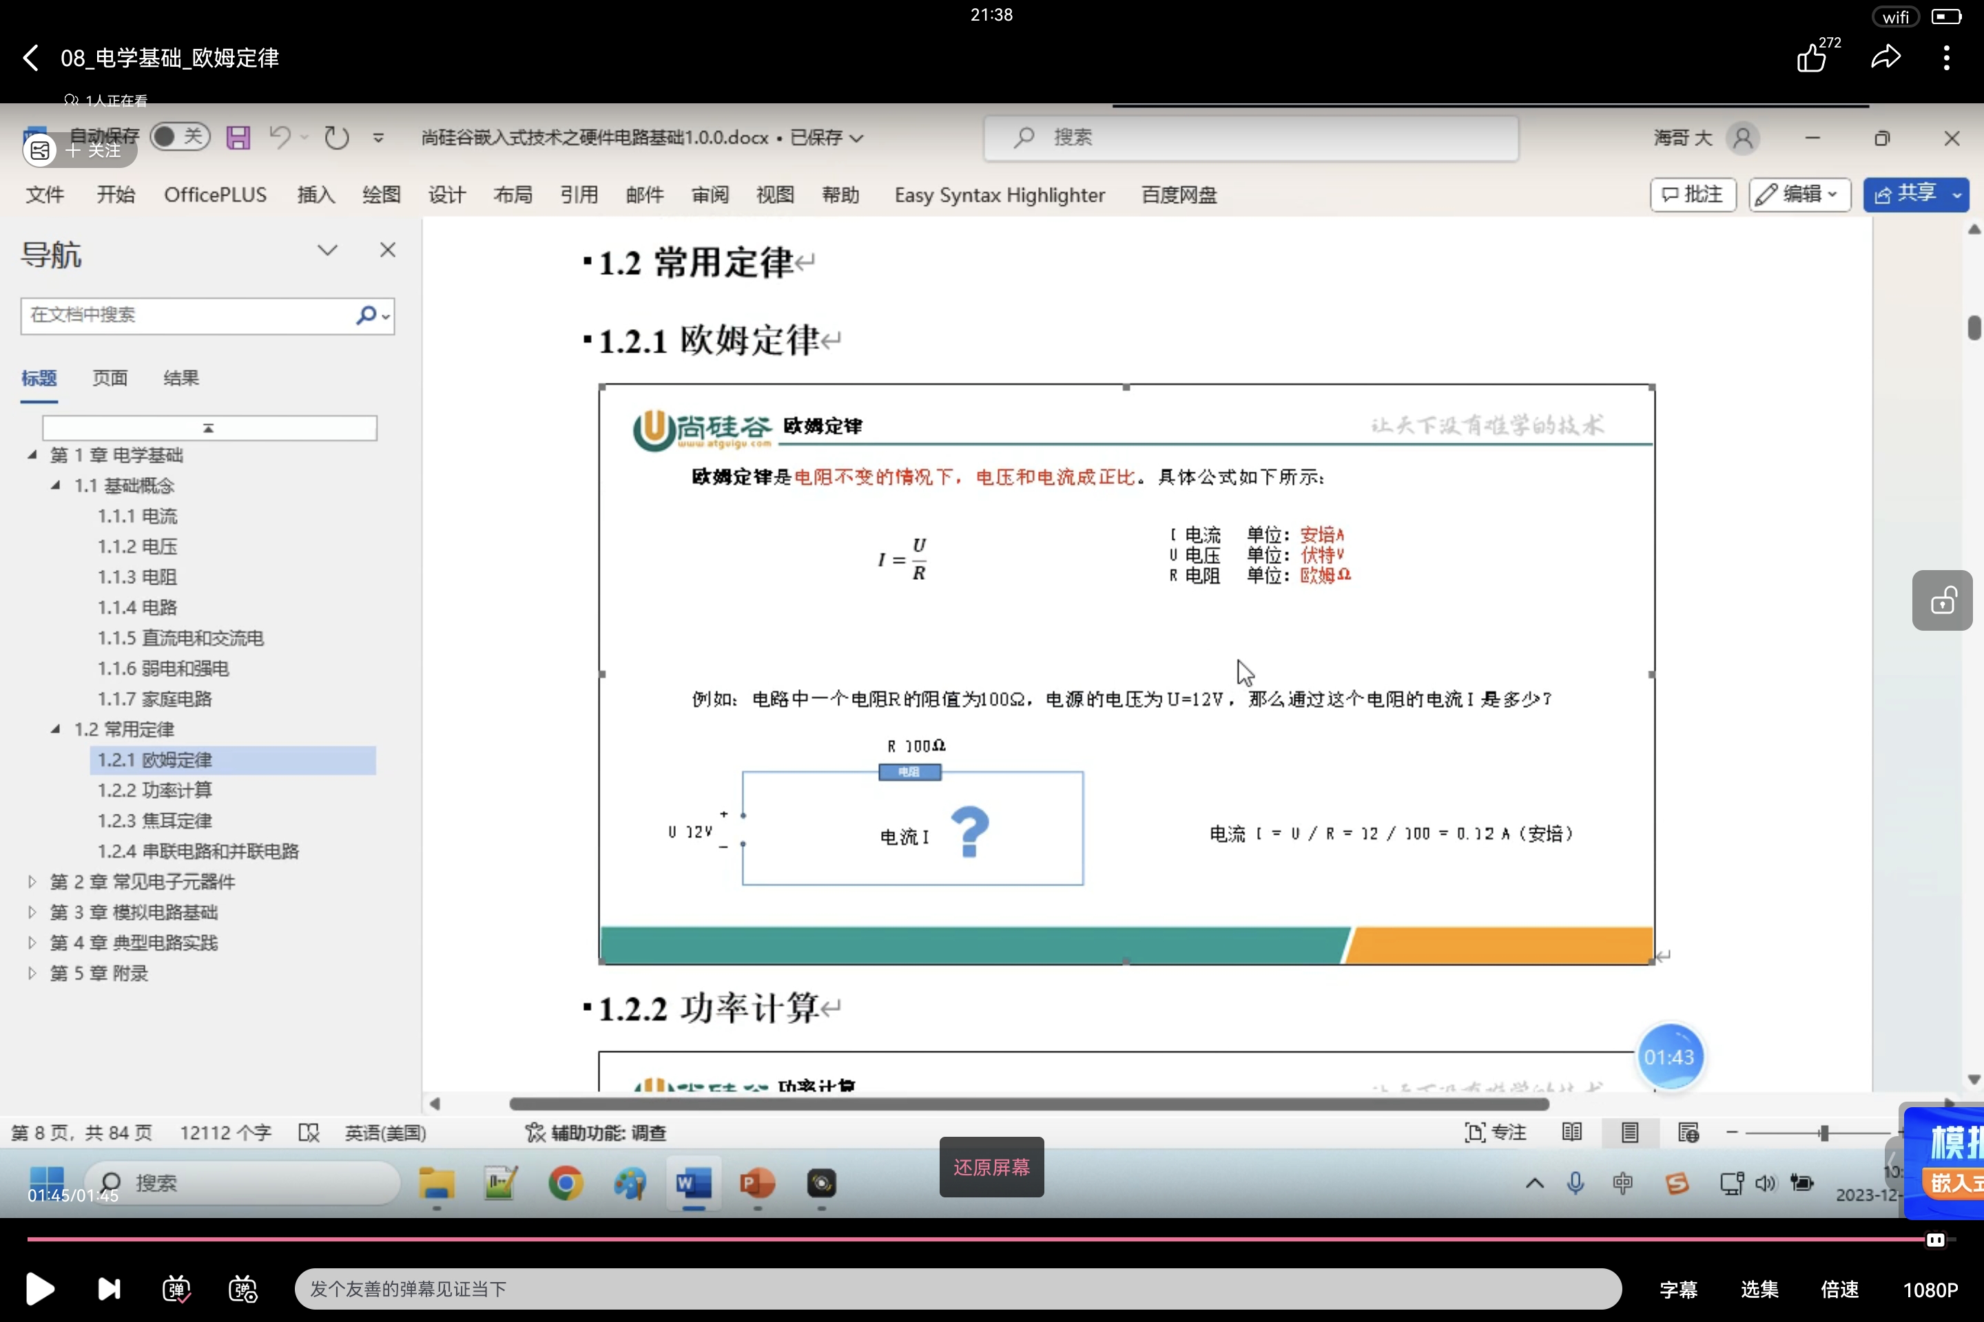
Task: Open the magnifier search options in navigation pane
Action: 372,315
